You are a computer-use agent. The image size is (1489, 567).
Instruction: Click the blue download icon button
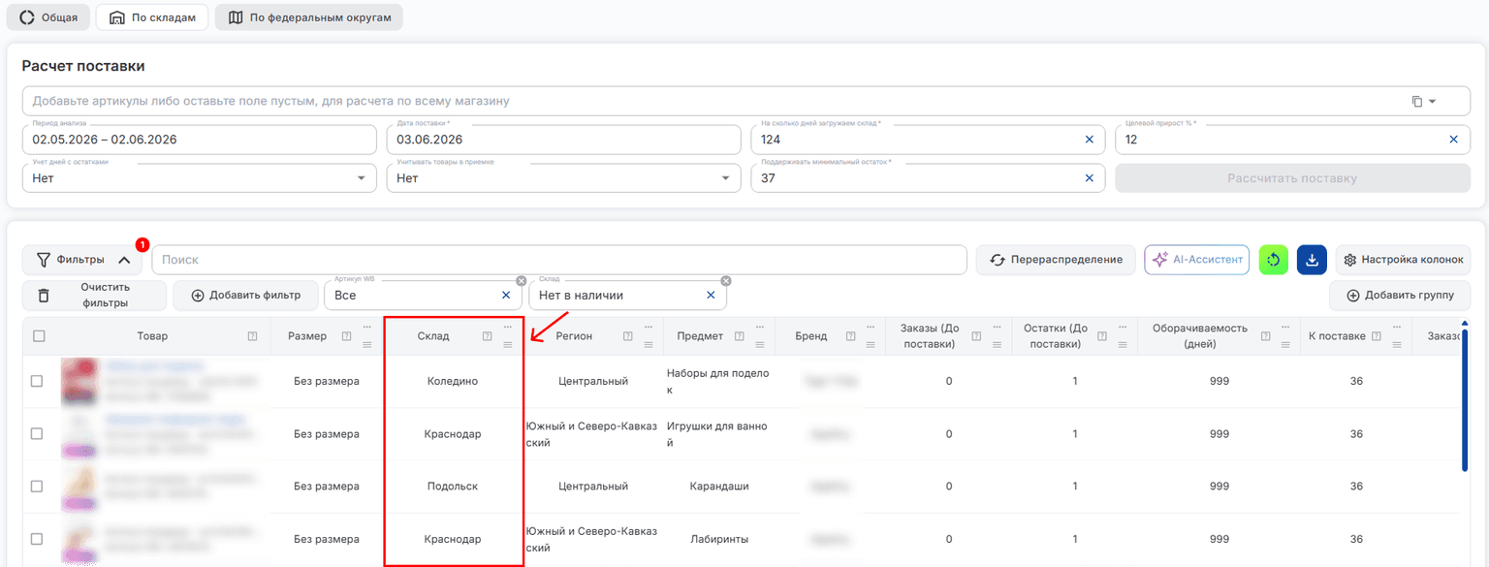coord(1312,260)
